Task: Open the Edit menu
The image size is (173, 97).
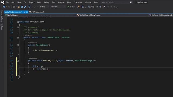Action: [13, 2]
